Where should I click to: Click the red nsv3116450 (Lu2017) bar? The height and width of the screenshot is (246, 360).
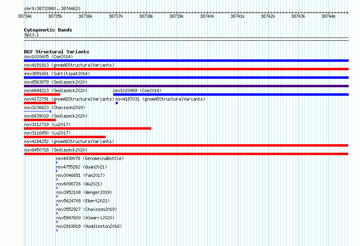point(65,137)
